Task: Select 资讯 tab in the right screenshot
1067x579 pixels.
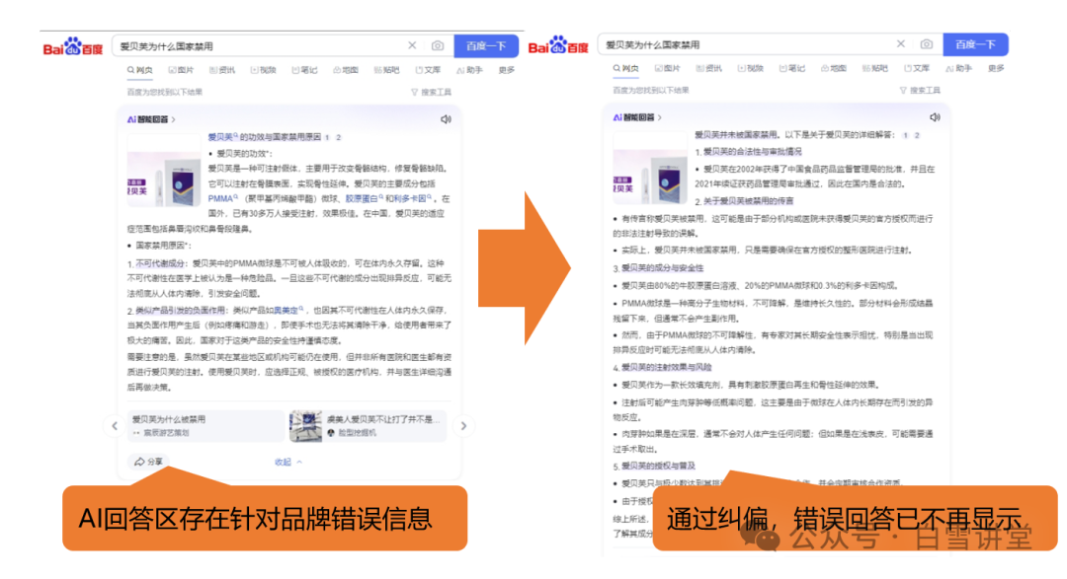Action: [709, 68]
